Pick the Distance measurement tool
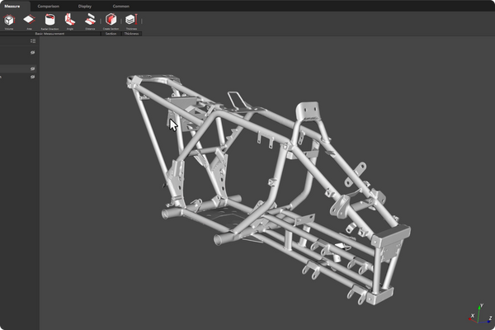This screenshot has height=330, width=495. tap(90, 20)
